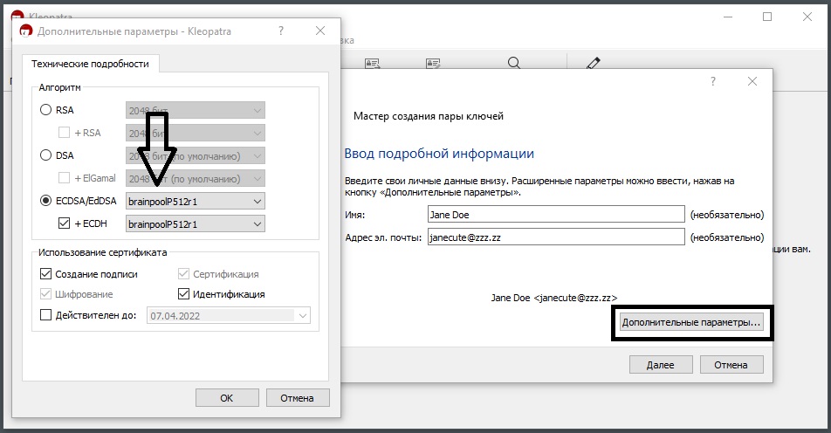
Task: Toggle the Создание подписи checkbox
Action: point(46,274)
